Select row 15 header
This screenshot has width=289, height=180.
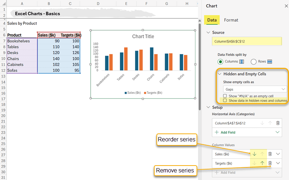[x=3, y=88]
